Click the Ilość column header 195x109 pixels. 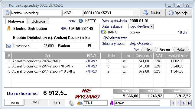[x=111, y=56]
